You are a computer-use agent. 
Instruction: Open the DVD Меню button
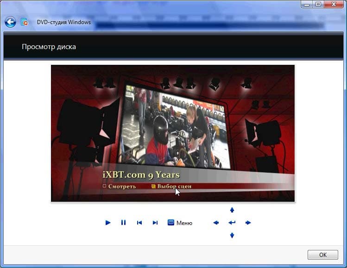(180, 223)
